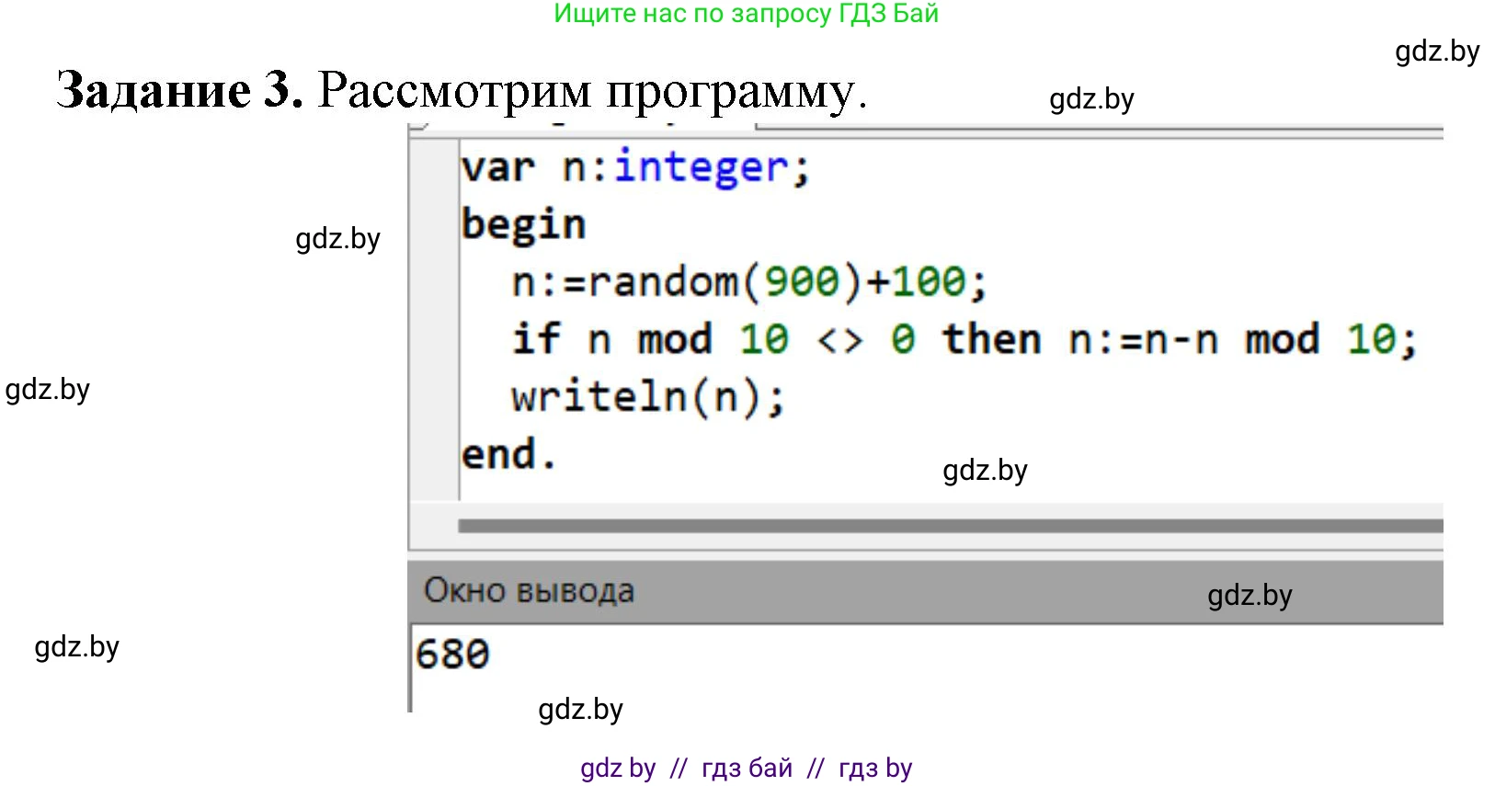Click the green 'Ищите нас по запросу ГДЗ Бай' text
Image resolution: width=1495 pixels, height=786 pixels.
point(746,14)
